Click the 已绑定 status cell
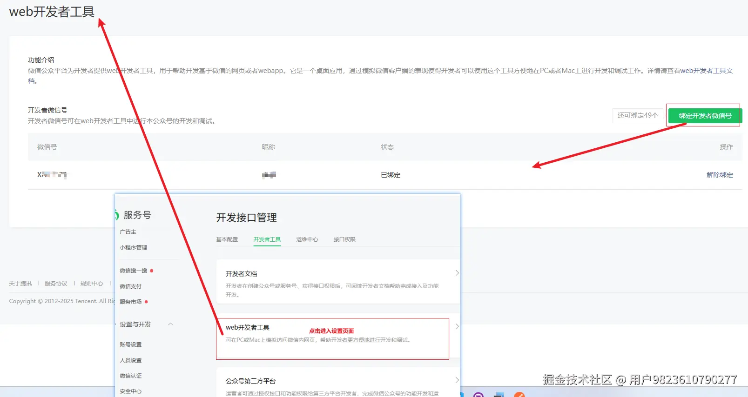Viewport: 748px width, 397px height. [391, 175]
